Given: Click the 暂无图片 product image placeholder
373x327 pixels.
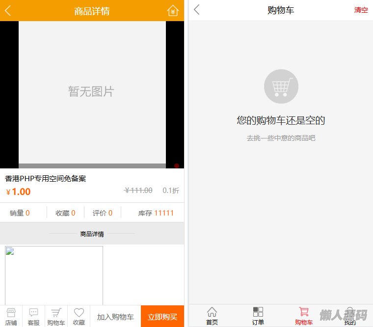Looking at the screenshot, I should (x=92, y=92).
